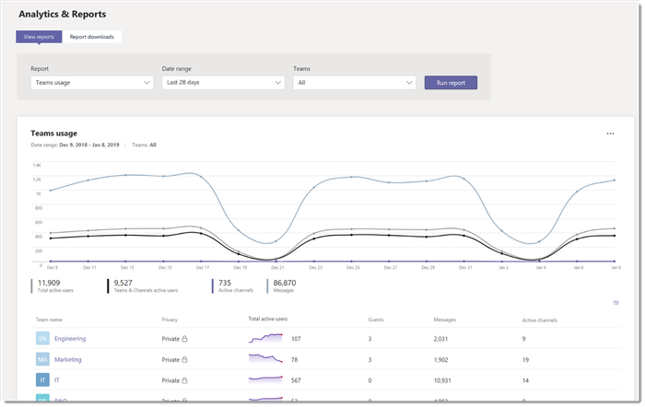This screenshot has width=645, height=407.
Task: Open the Marketing team link
Action: coord(68,359)
